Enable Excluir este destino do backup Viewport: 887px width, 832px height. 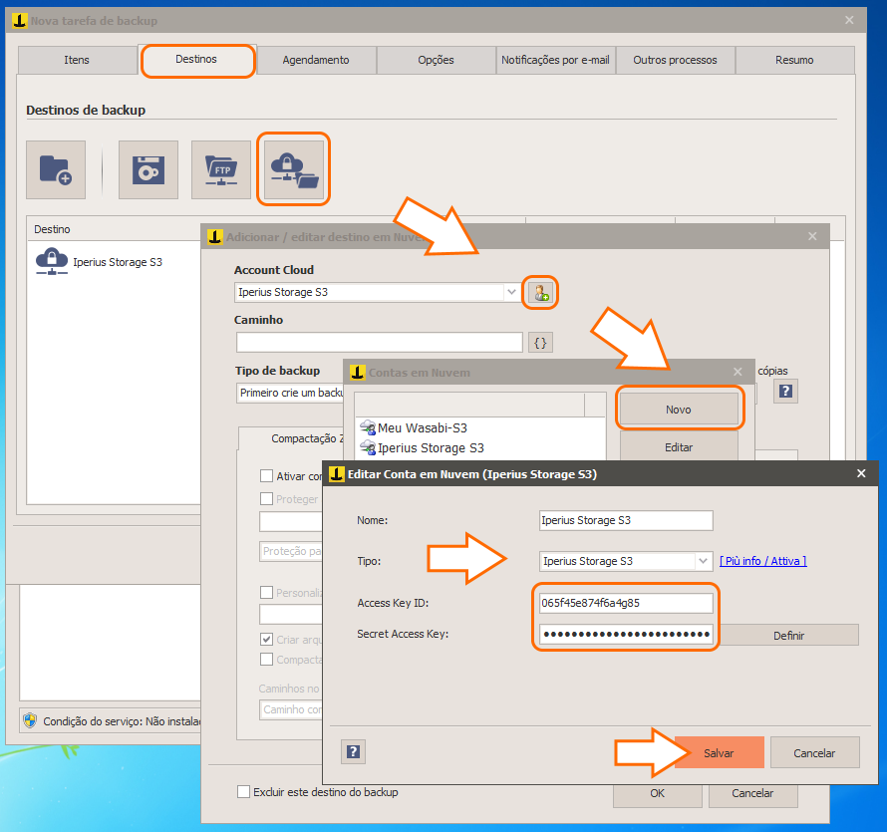(244, 792)
